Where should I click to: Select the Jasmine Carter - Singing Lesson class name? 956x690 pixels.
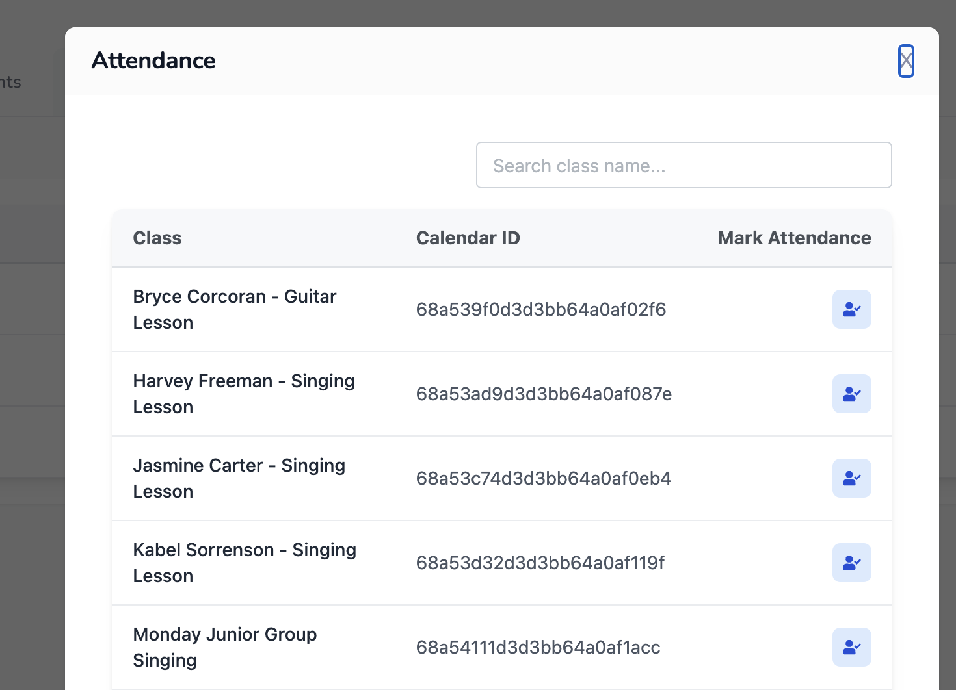pyautogui.click(x=239, y=478)
